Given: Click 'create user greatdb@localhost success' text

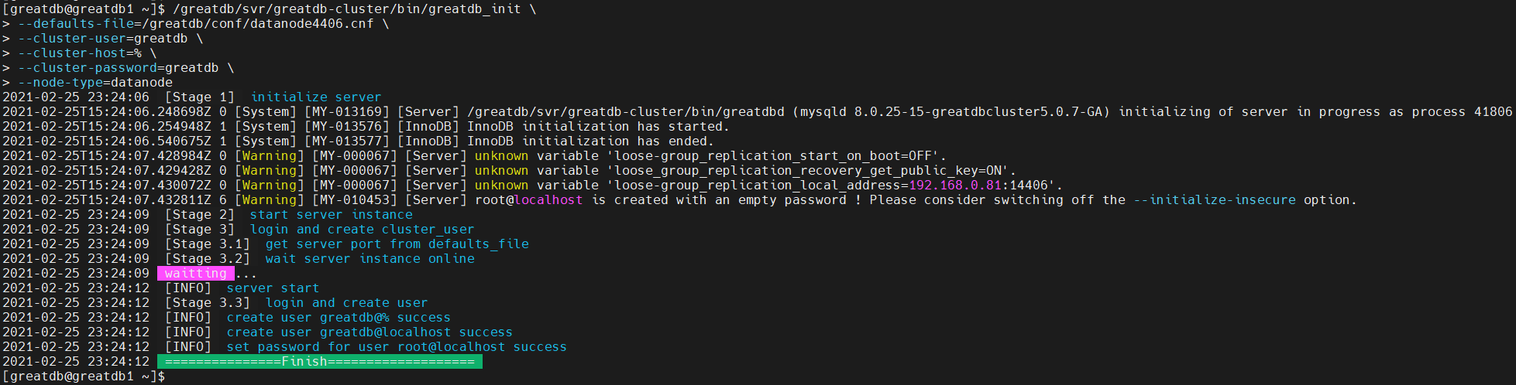Looking at the screenshot, I should (x=370, y=332).
